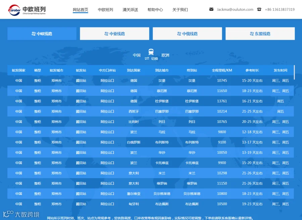The image size is (302, 220).
Task: Click the Eurobor China-Europe Railway logo
Action: pos(27,10)
